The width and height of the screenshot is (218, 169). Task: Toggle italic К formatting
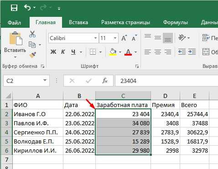coord(63,52)
